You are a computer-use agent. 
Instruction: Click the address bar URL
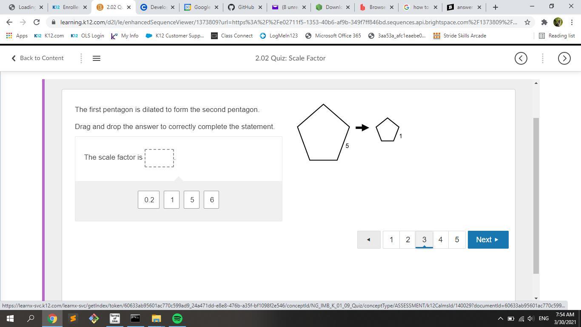click(288, 22)
